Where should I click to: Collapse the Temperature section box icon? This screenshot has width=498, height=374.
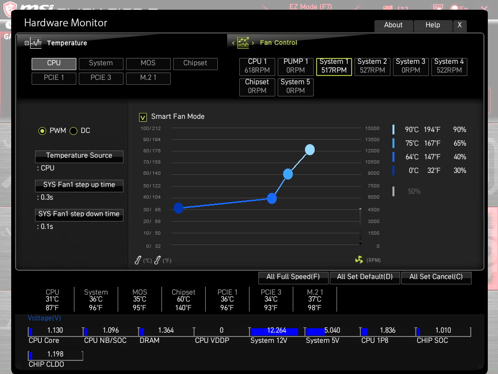pos(27,43)
